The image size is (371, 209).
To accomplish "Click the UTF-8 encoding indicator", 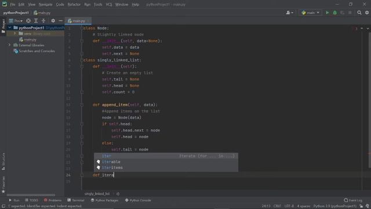I will click(289, 206).
